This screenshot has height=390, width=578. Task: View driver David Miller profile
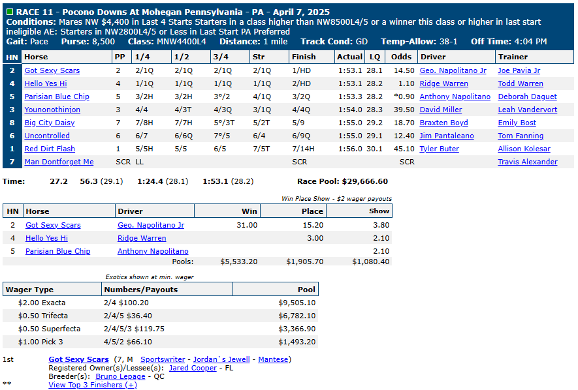(x=441, y=110)
